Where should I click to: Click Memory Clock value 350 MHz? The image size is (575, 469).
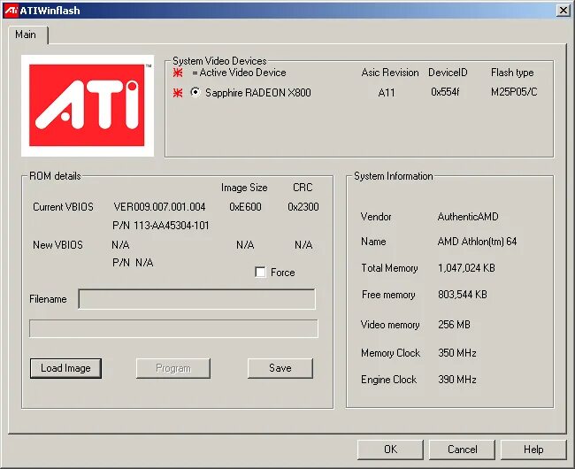tap(457, 353)
